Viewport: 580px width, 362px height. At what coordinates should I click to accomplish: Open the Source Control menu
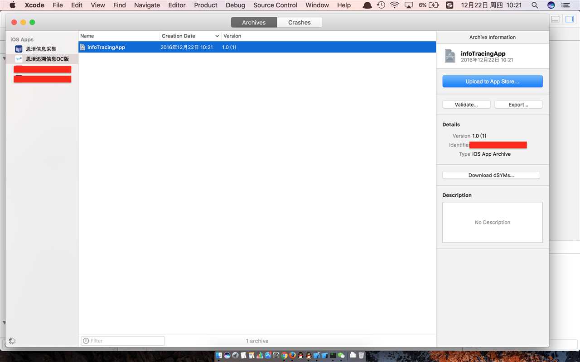point(275,5)
